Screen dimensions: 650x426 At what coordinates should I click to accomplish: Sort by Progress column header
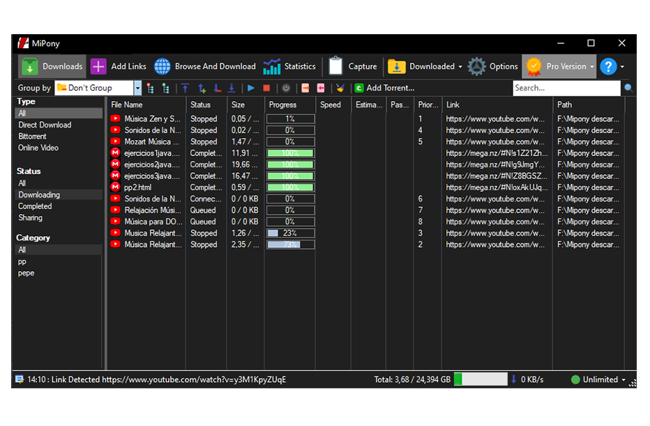click(x=289, y=105)
